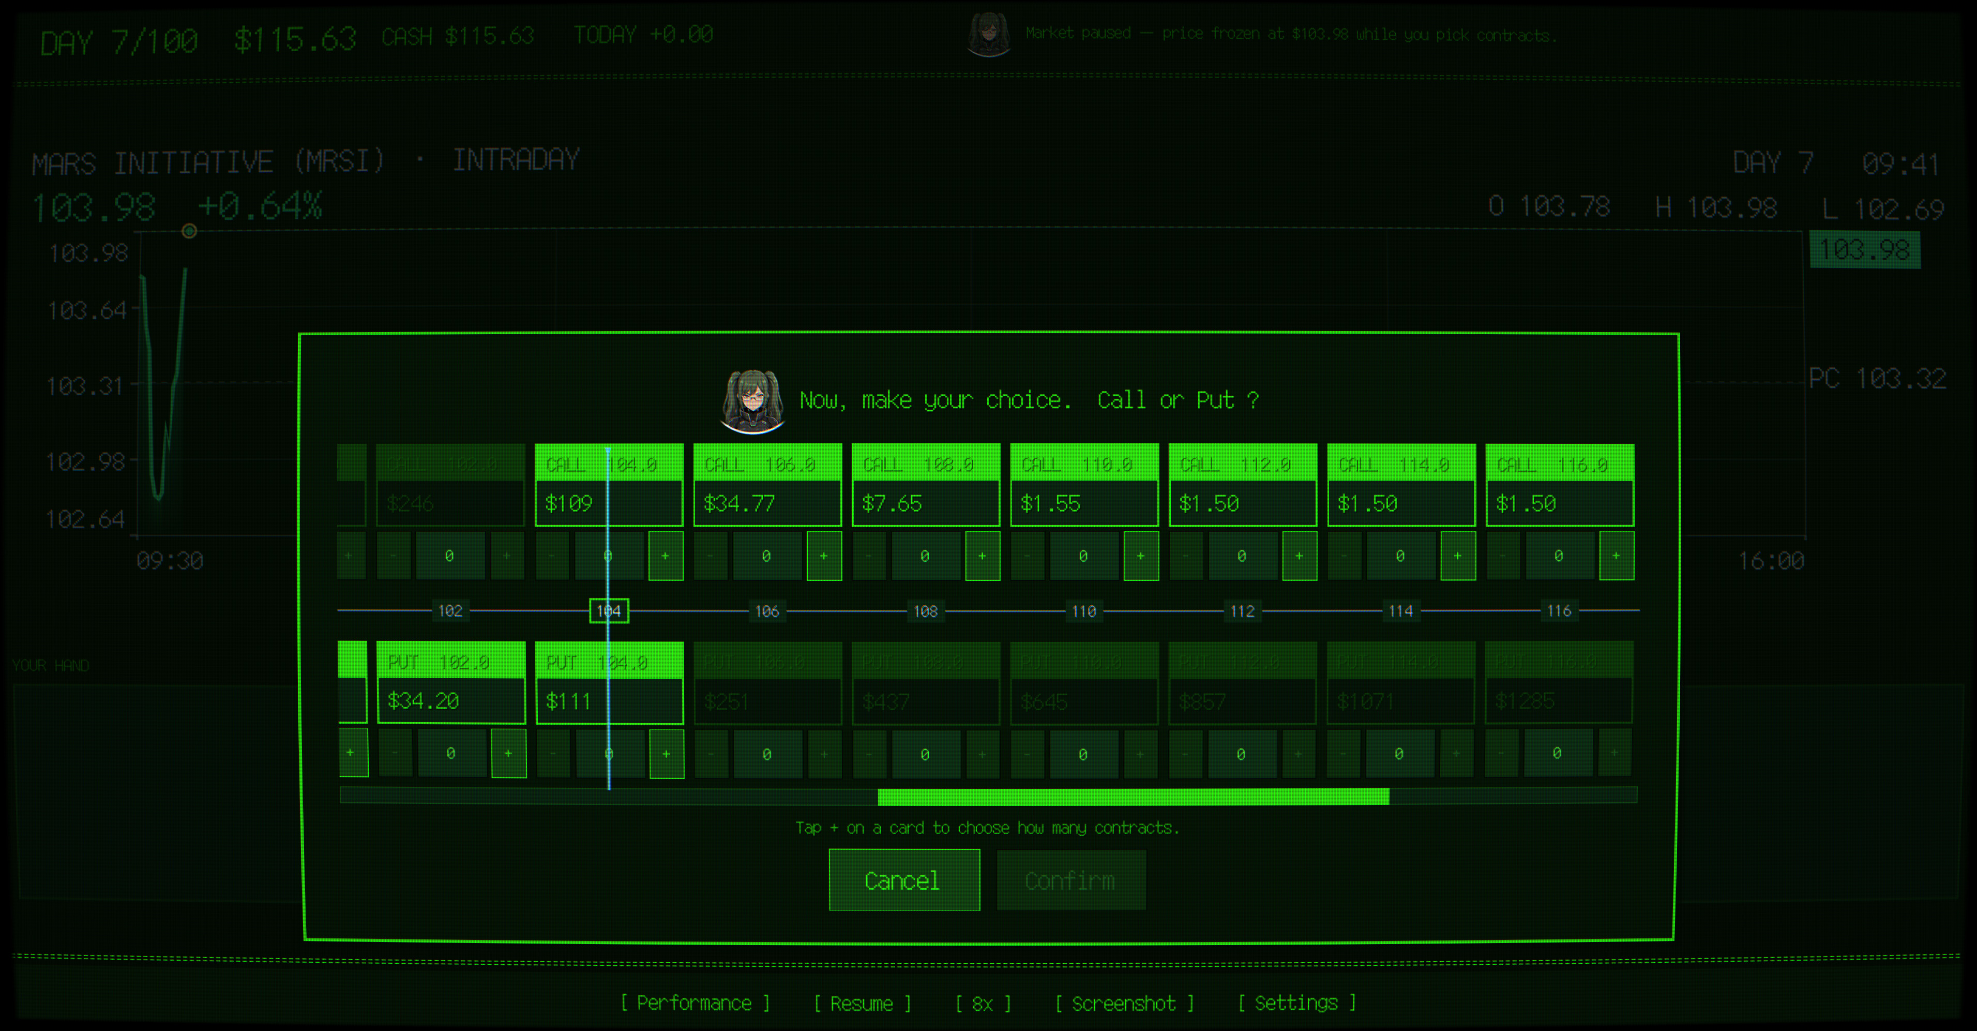Viewport: 1977px width, 1031px height.
Task: Click the 102 strike marker
Action: pos(450,611)
